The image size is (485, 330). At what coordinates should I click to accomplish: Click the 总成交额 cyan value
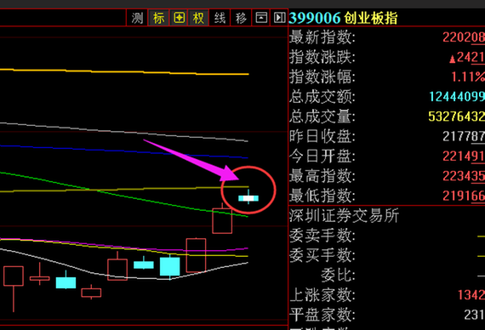(457, 97)
